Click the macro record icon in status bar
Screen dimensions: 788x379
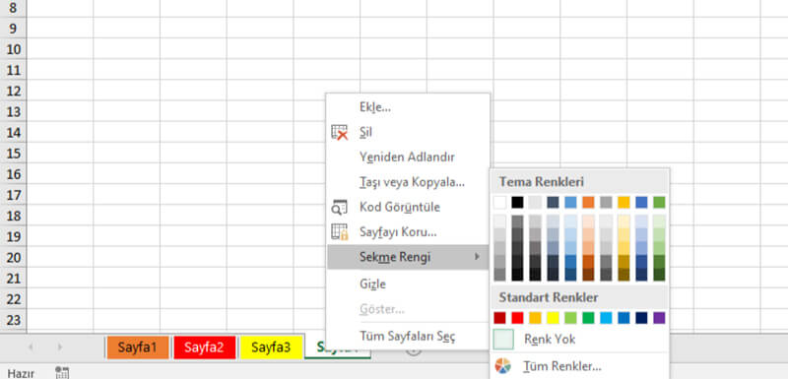tap(62, 373)
